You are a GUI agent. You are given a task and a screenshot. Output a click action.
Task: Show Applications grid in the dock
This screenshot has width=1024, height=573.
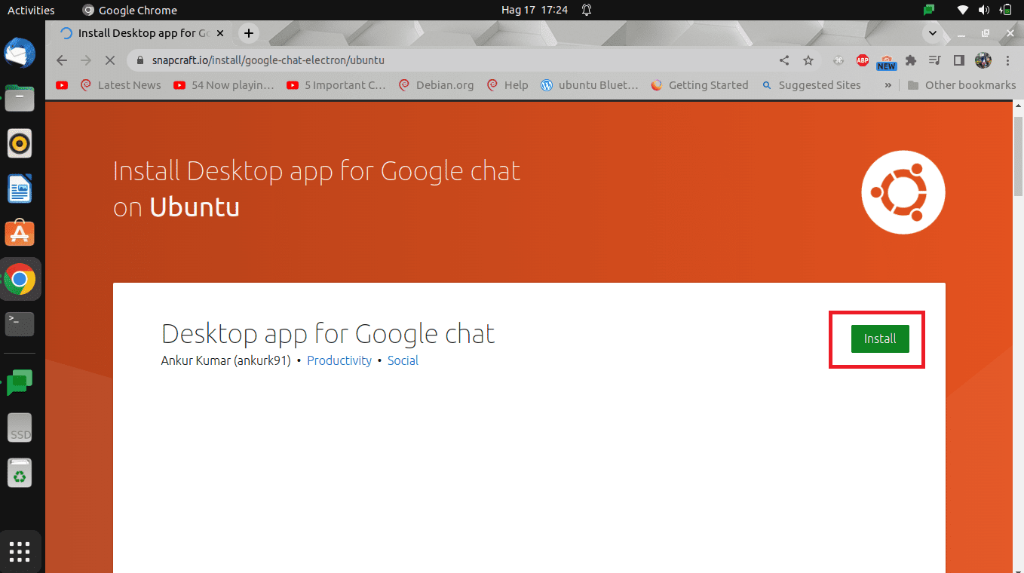[20, 551]
